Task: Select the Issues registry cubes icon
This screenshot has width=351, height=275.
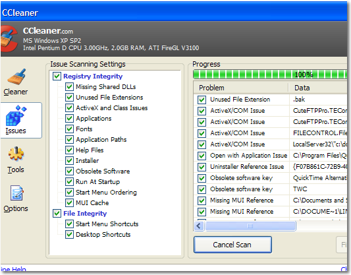Action: [16, 115]
